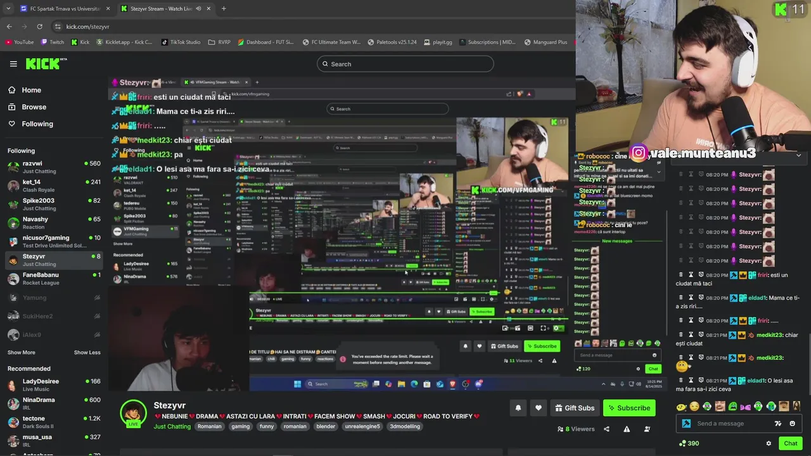Reload the page
The width and height of the screenshot is (811, 456).
(39, 27)
